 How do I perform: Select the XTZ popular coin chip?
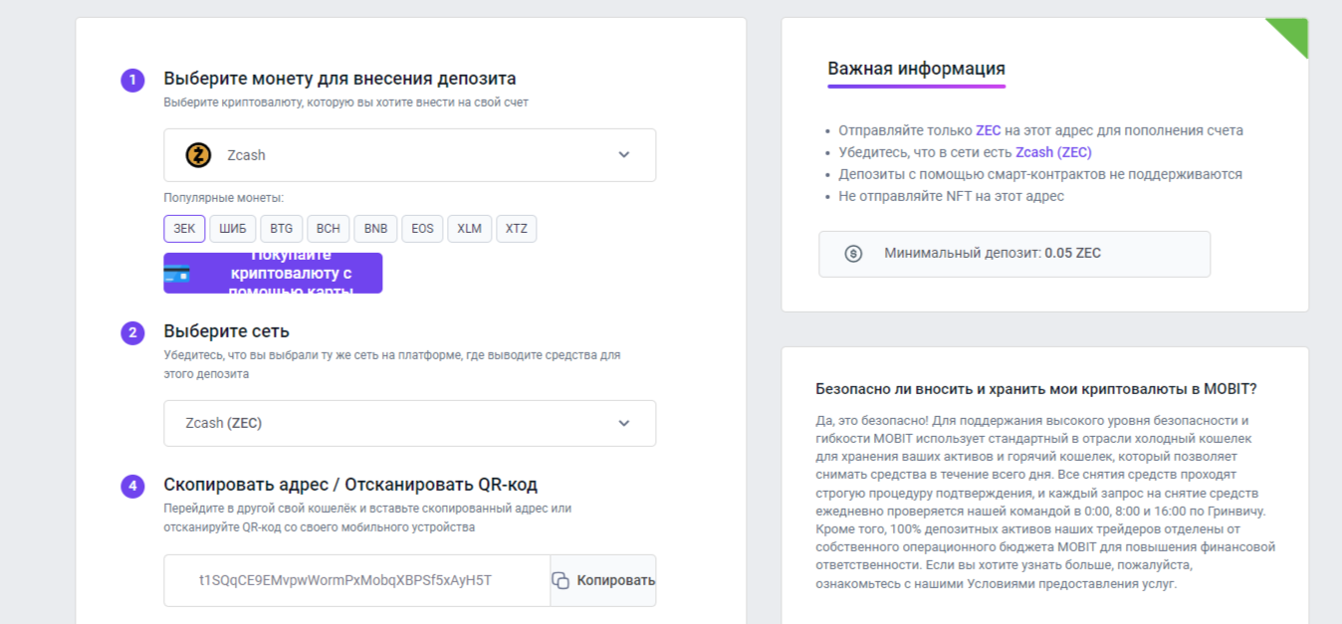pyautogui.click(x=517, y=229)
